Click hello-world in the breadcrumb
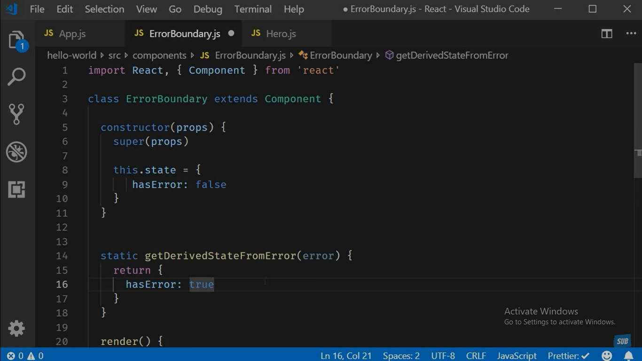Viewport: 642px width, 361px height. click(71, 55)
